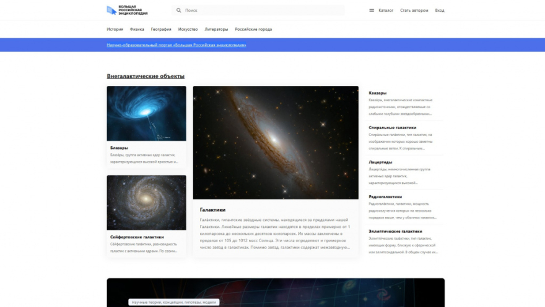Click the Сейфертовские галактики title
The height and width of the screenshot is (307, 545).
point(137,237)
